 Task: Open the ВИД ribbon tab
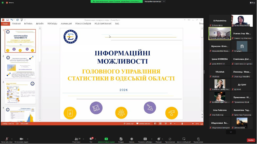pyautogui.click(x=117, y=24)
